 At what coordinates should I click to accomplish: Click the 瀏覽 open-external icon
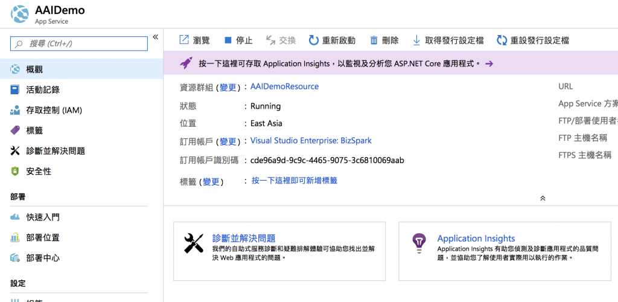tap(184, 40)
